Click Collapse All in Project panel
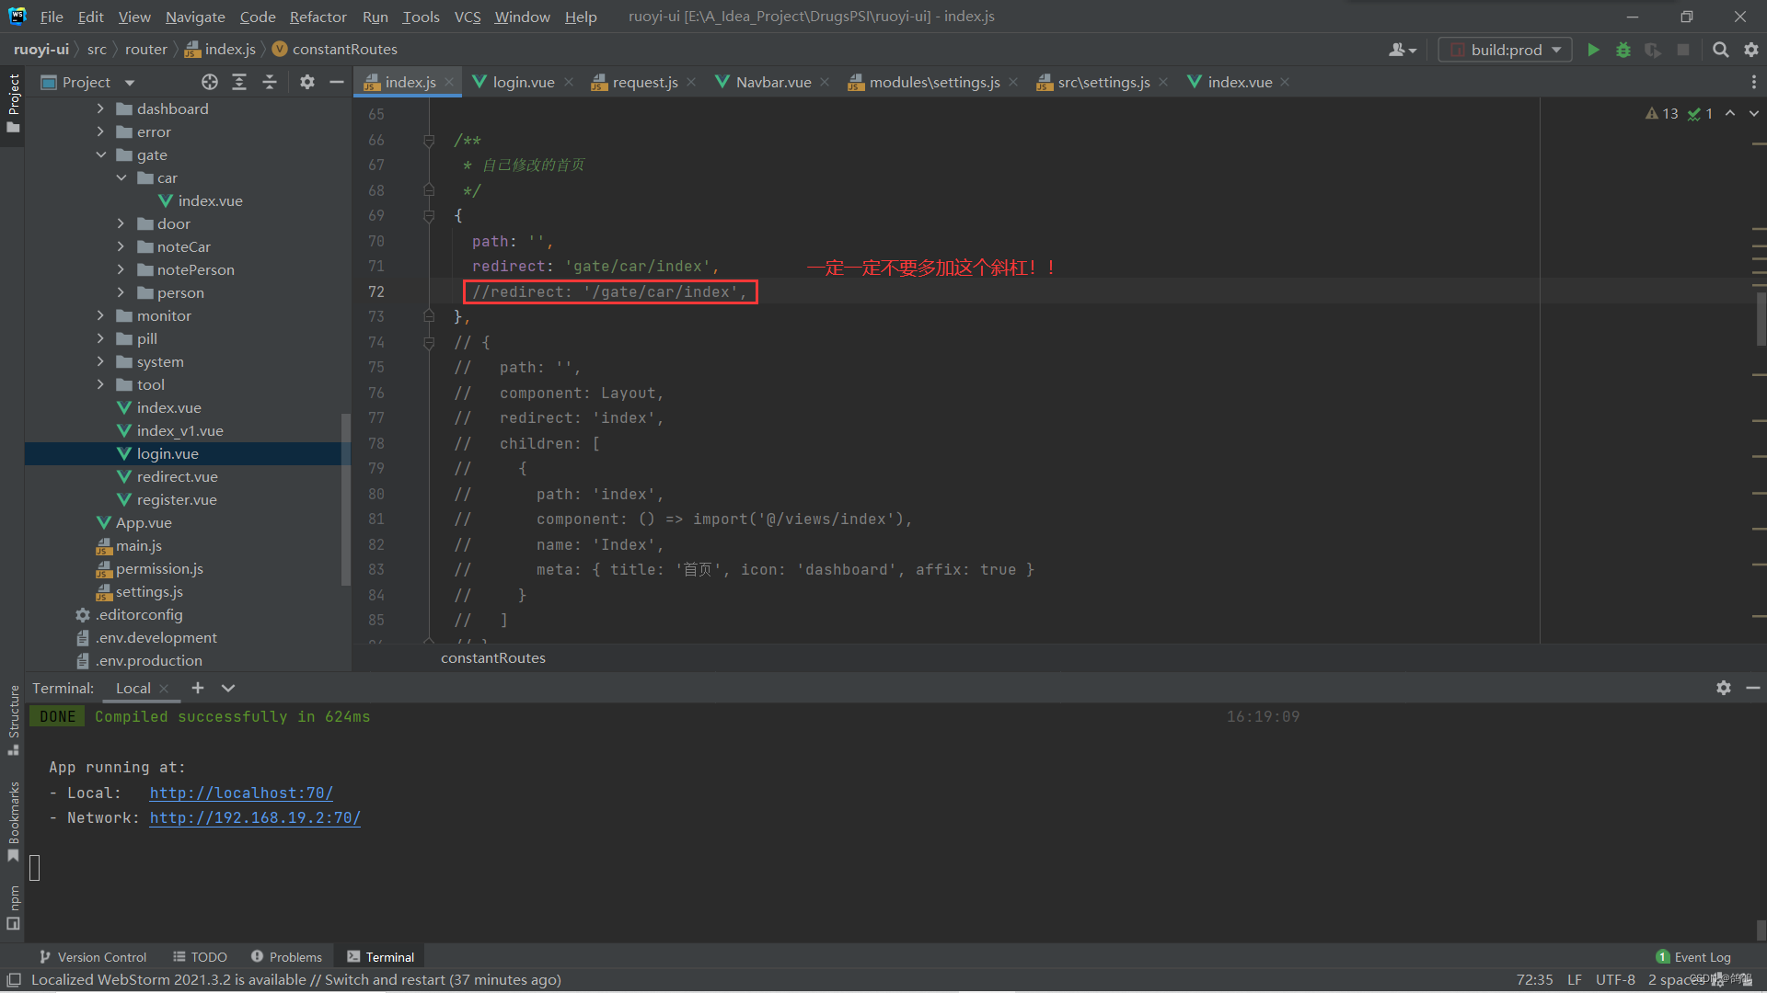Viewport: 1767px width, 993px height. click(x=270, y=82)
